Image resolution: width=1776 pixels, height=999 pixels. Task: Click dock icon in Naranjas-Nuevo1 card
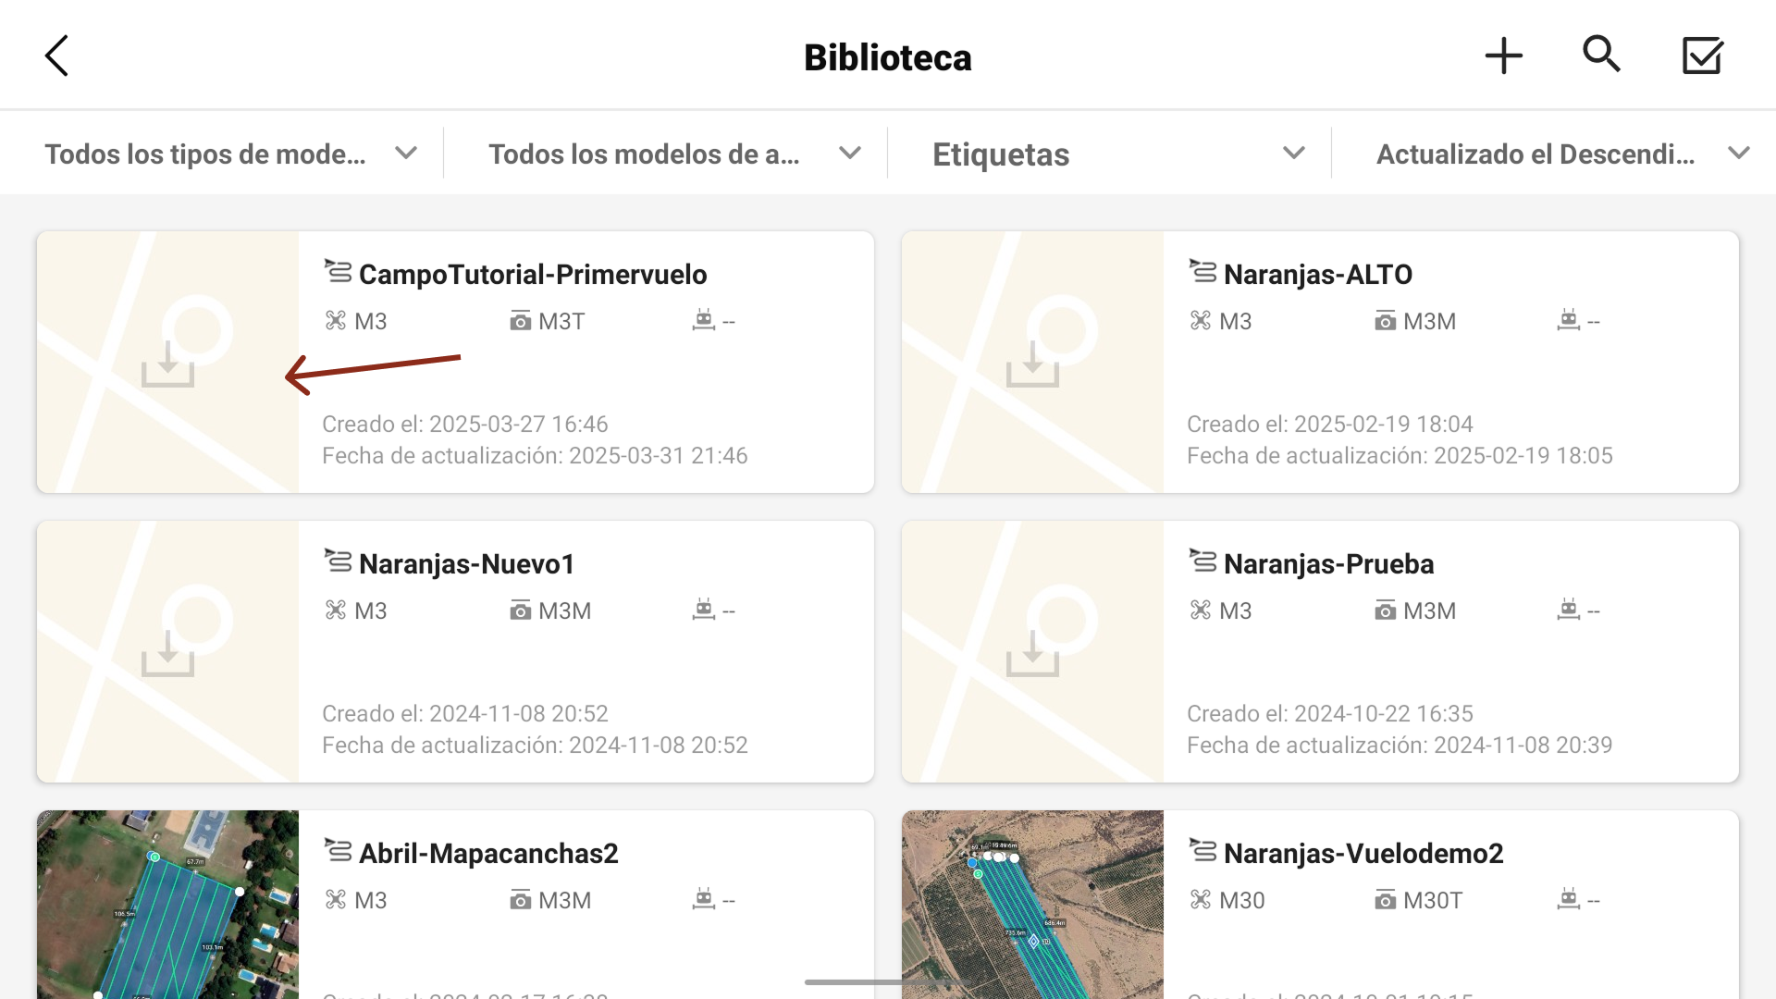tap(704, 610)
